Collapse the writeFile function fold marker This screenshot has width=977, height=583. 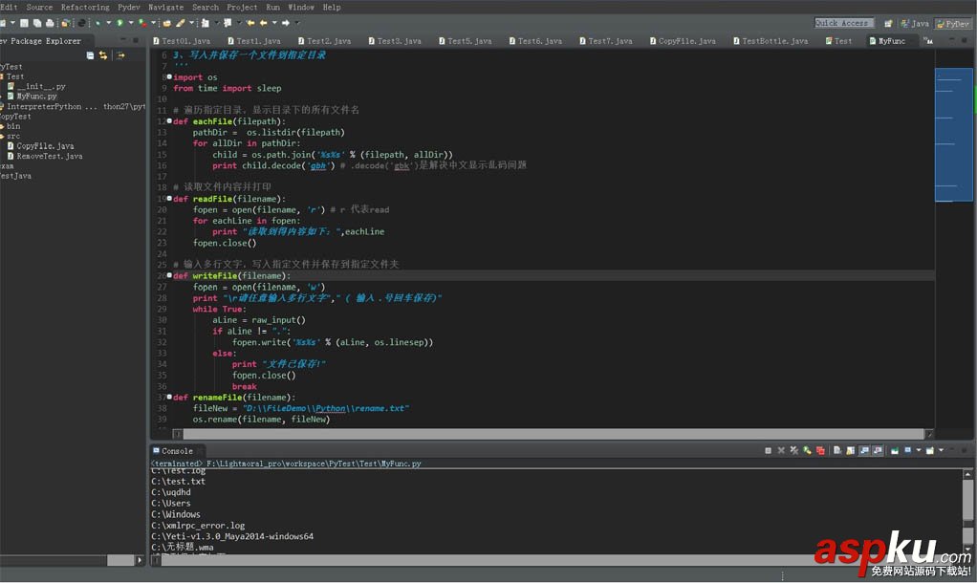(x=167, y=276)
